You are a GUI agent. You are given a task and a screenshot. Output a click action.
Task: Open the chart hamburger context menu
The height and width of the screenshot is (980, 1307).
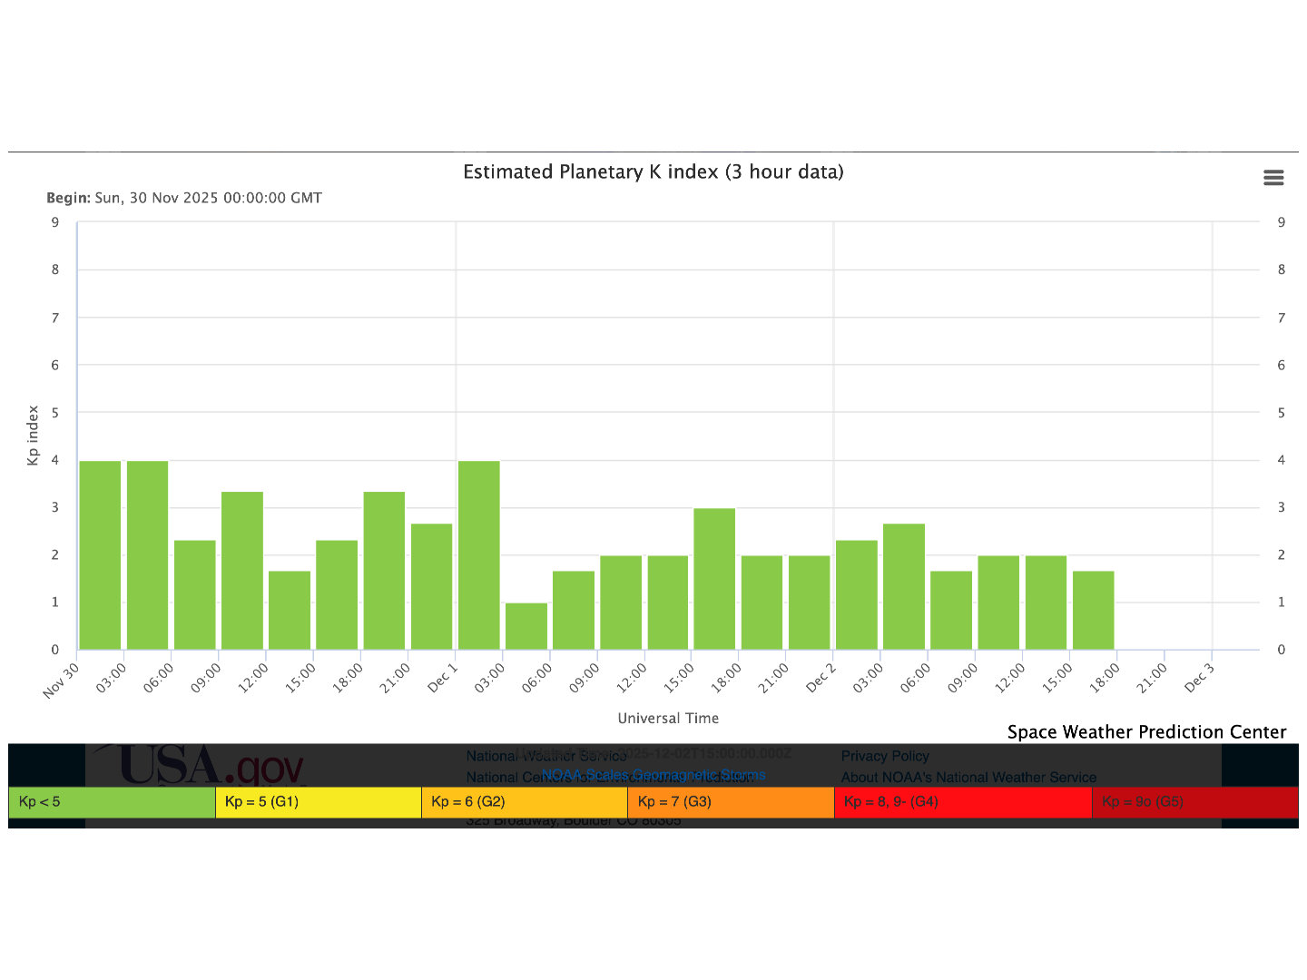1273,178
